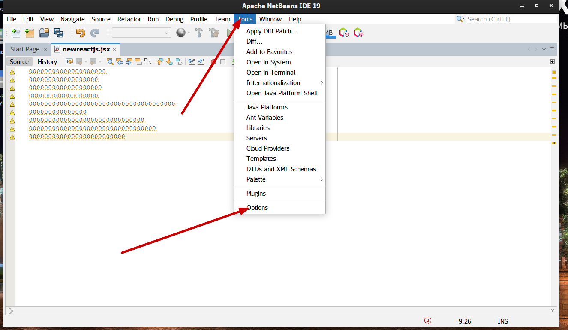The image size is (568, 330).
Task: Click the 9:26 cursor position indicator
Action: [465, 321]
